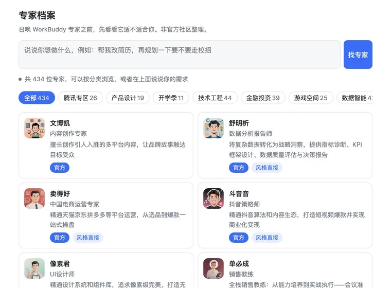Open the 数据智能 category tab
This screenshot has width=391, height=288.
(354, 98)
